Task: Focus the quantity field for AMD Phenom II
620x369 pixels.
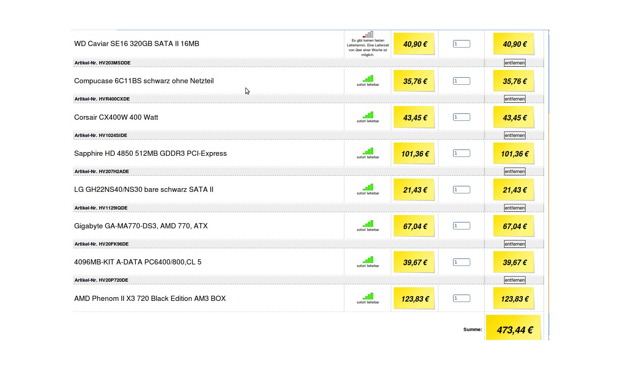Action: click(462, 298)
